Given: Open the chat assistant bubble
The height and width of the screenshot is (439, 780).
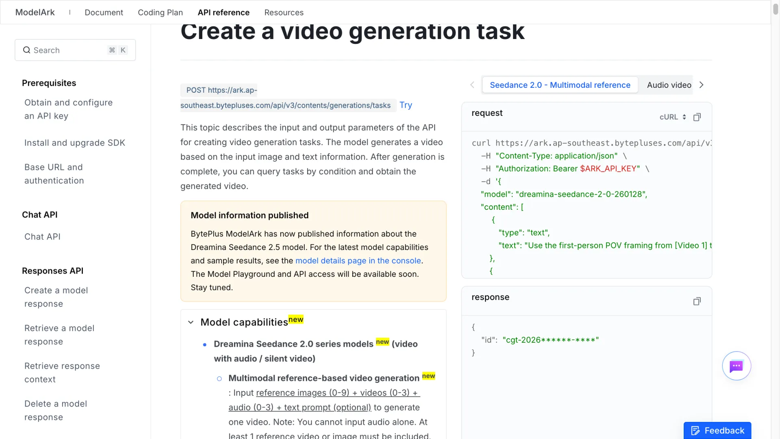Looking at the screenshot, I should coord(737,366).
